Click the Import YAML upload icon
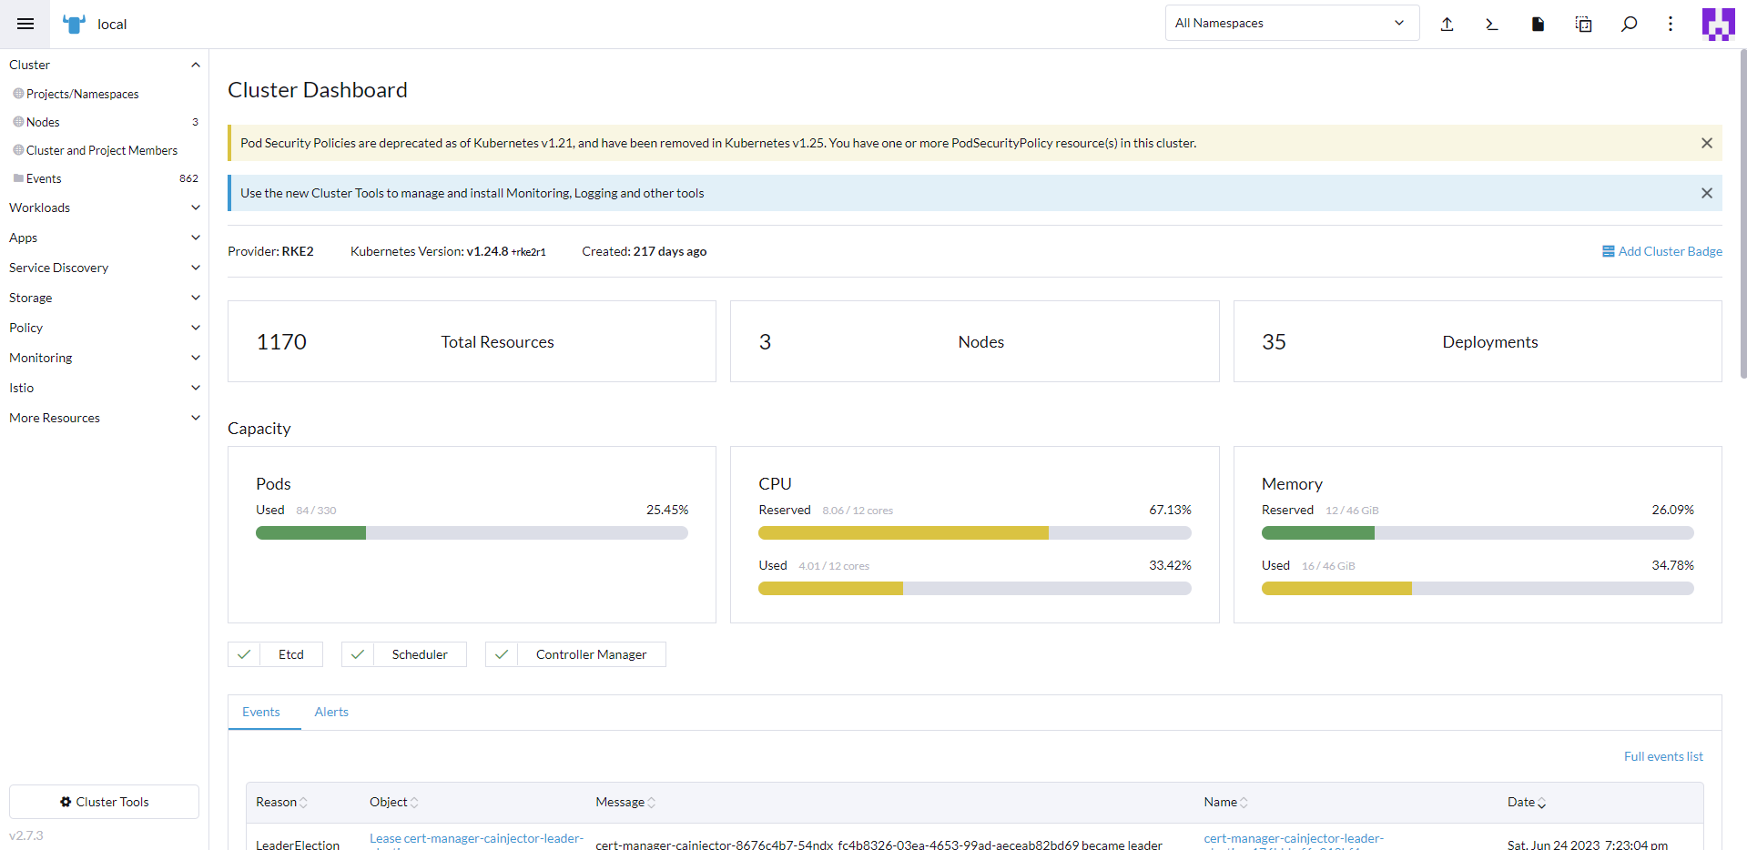Image resolution: width=1747 pixels, height=850 pixels. (1447, 24)
